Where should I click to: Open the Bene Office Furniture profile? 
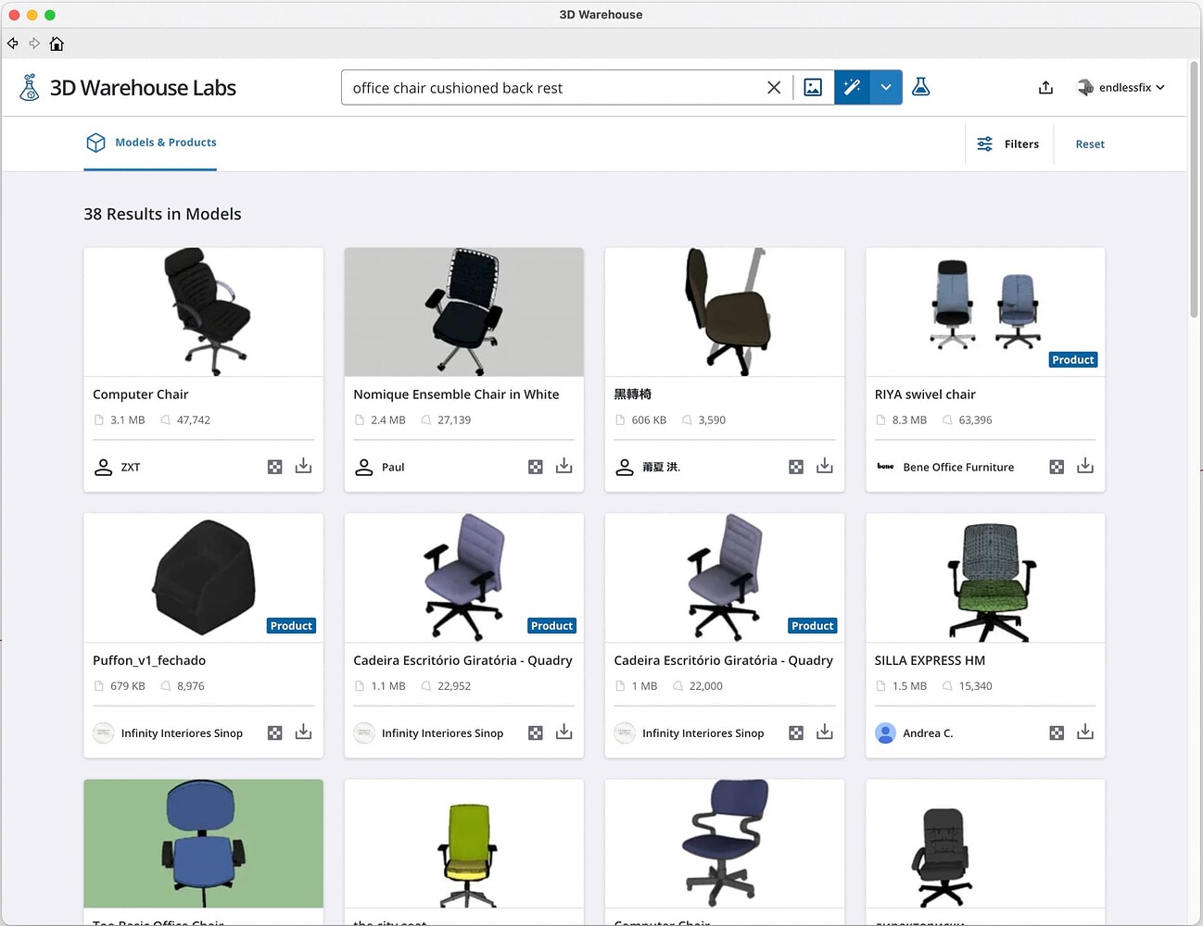coord(958,467)
